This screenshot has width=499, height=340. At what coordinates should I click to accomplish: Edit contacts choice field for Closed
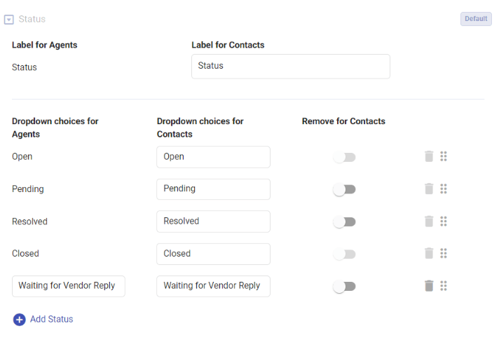coord(213,254)
